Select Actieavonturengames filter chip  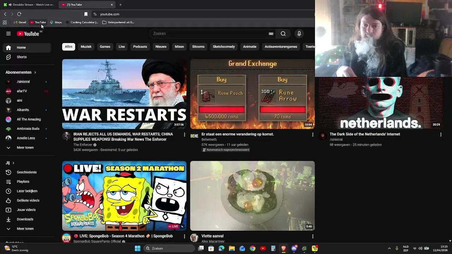coord(281,47)
